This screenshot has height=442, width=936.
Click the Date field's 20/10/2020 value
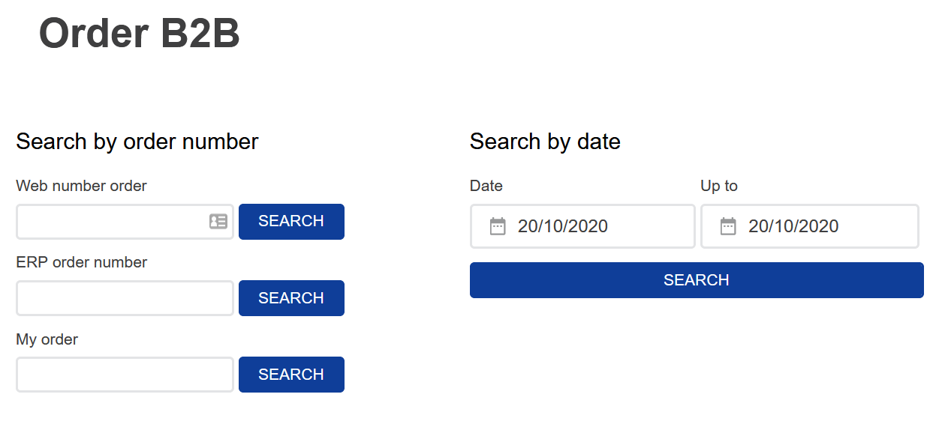[x=563, y=226]
